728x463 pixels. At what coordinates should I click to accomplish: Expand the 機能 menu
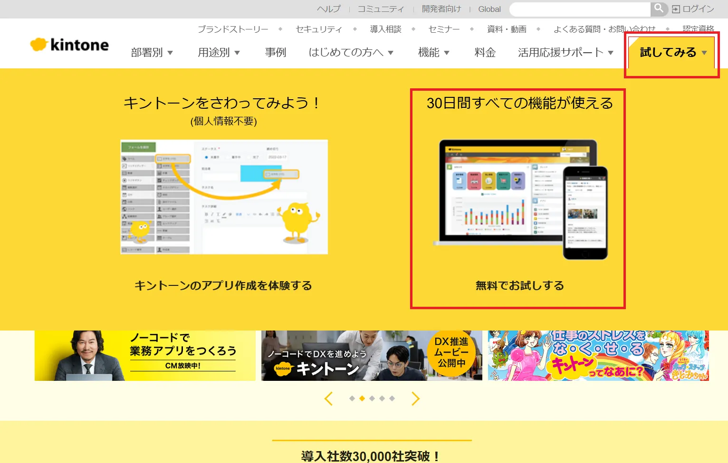point(433,52)
